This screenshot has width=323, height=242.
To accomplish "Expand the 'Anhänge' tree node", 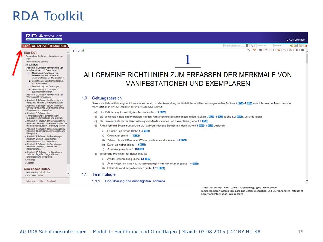I will coord(25,160).
